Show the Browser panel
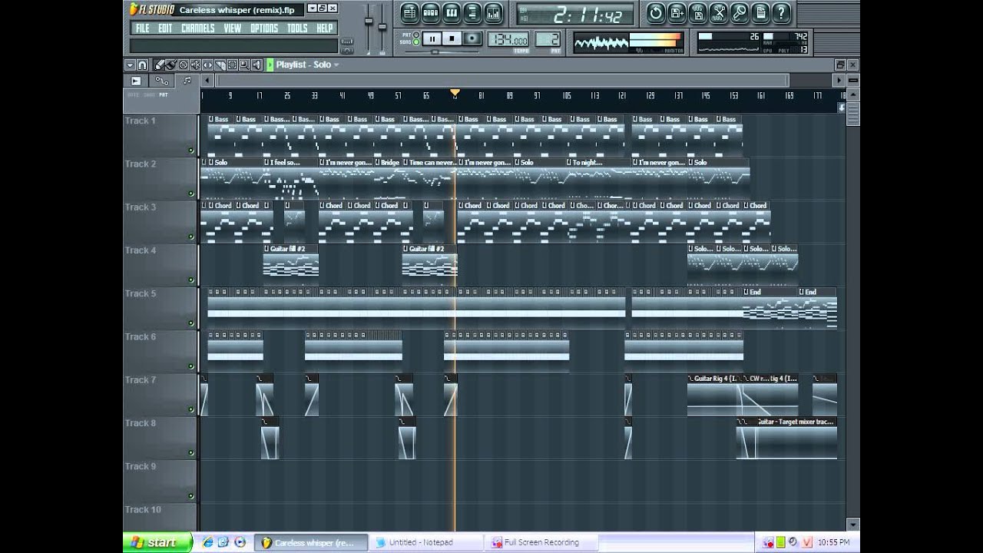 pos(472,12)
